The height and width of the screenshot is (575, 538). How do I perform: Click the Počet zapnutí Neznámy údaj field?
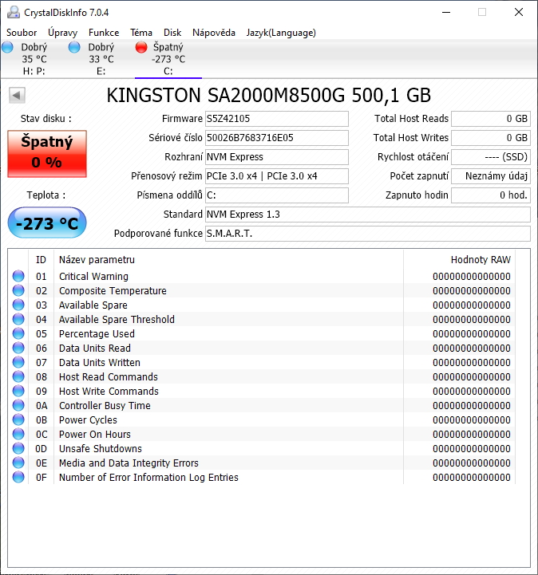point(491,176)
